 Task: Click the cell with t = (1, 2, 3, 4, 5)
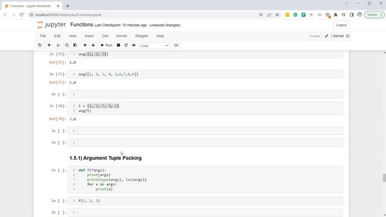click(x=205, y=108)
